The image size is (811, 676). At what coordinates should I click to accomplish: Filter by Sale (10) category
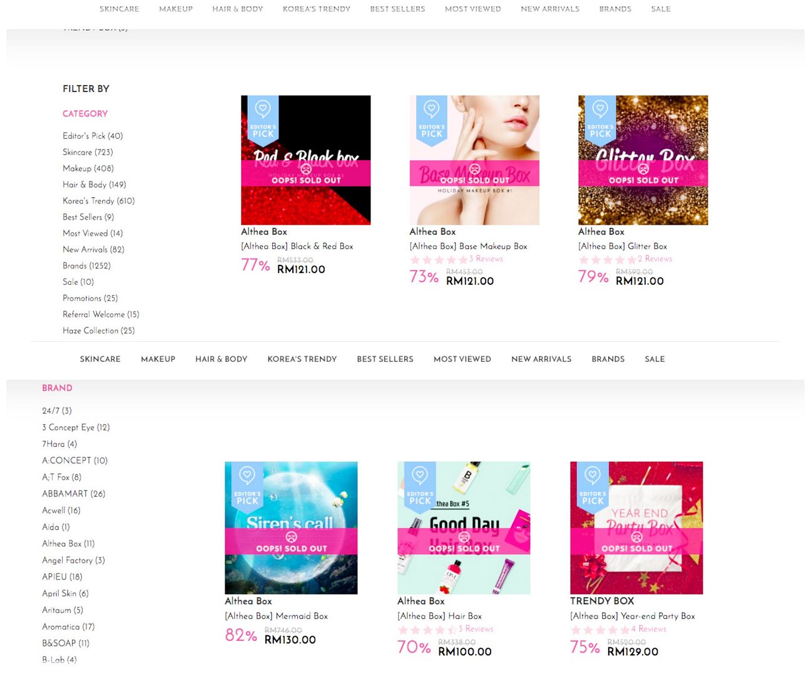[x=78, y=282]
